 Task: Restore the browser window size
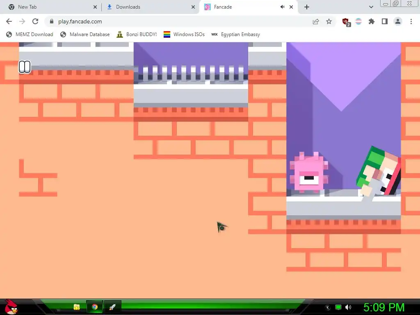click(396, 3)
